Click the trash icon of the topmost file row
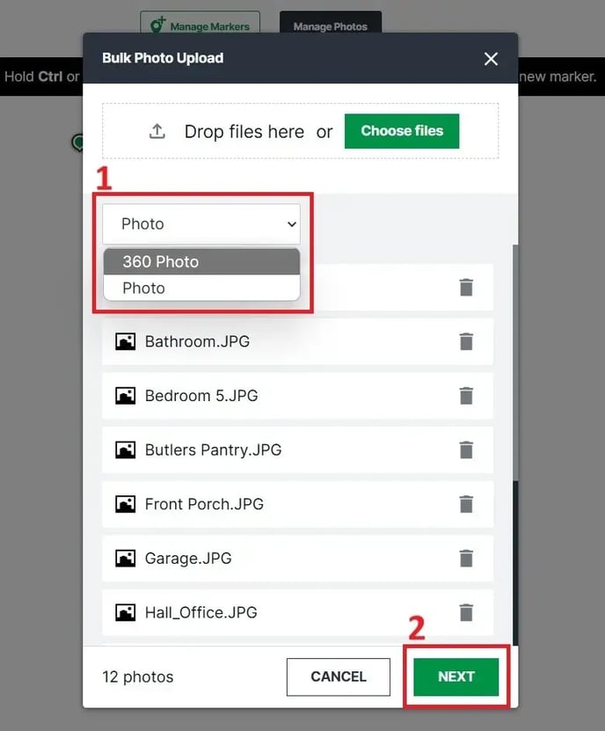The width and height of the screenshot is (605, 731). pos(466,288)
